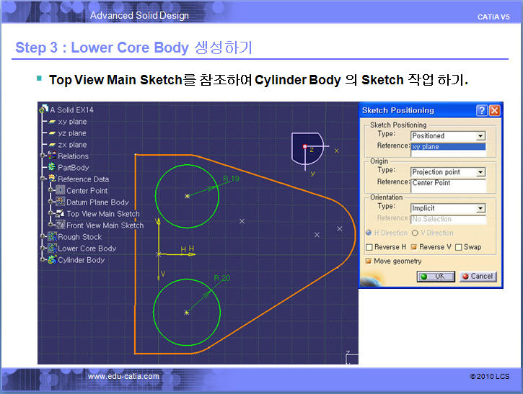
Task: Click the Cylinder Body gear icon
Action: tap(52, 259)
